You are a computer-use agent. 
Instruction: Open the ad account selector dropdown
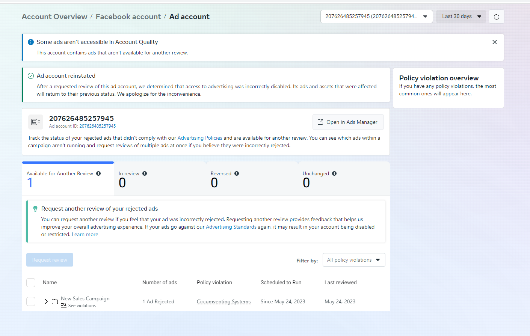(x=376, y=17)
